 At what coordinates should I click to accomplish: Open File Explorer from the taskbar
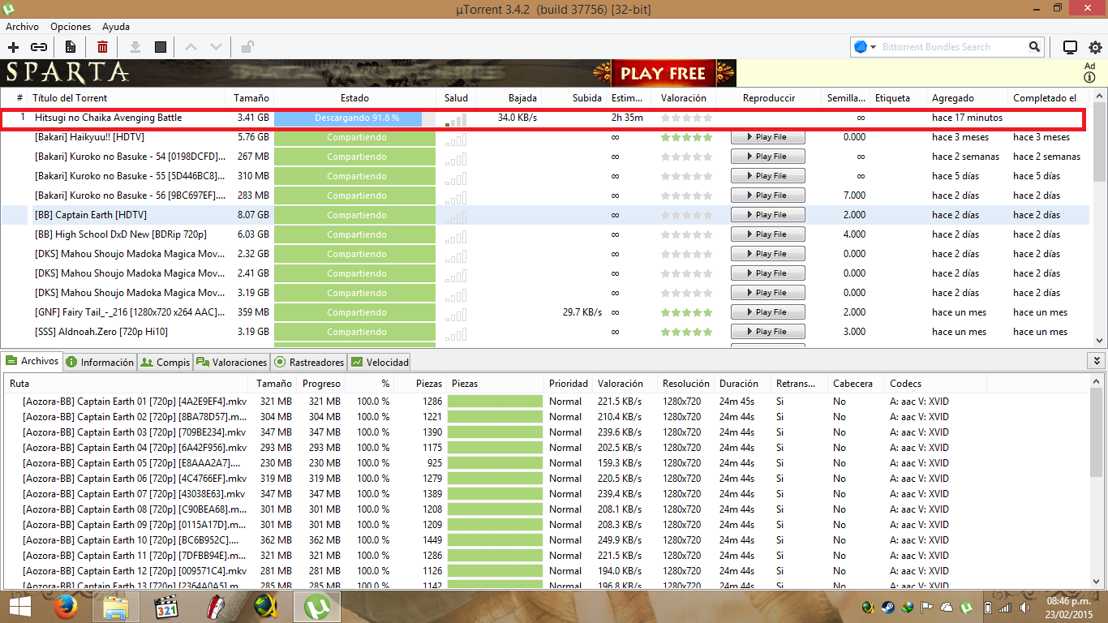click(116, 606)
